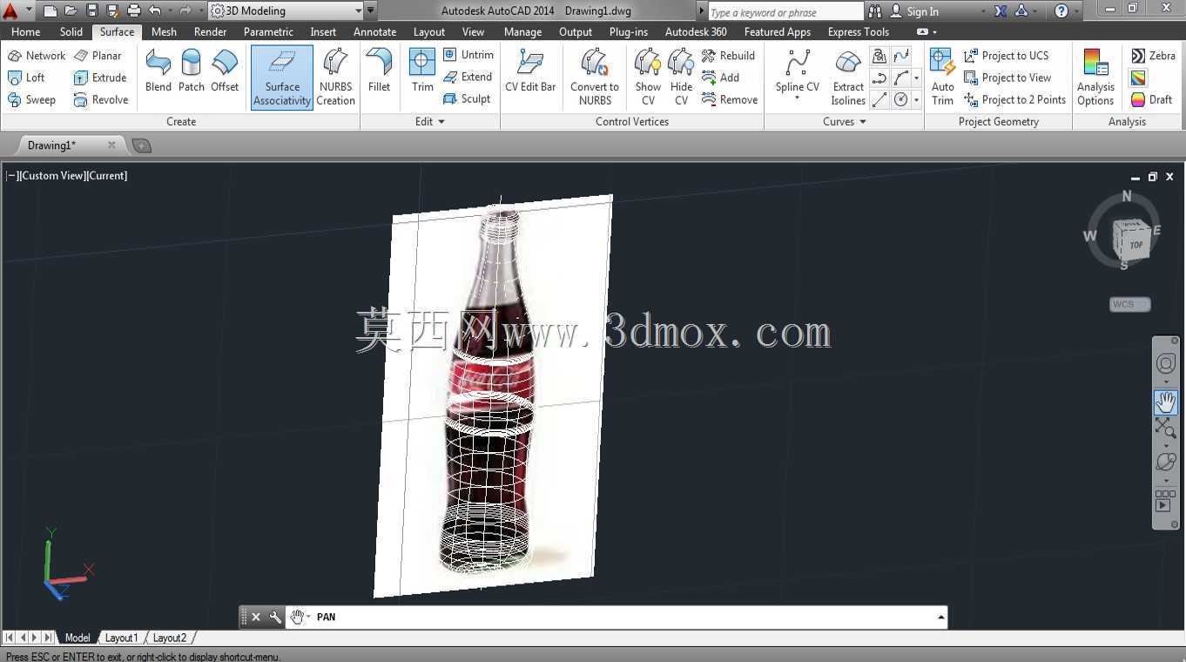
Task: Click in the search keyword field
Action: point(785,11)
